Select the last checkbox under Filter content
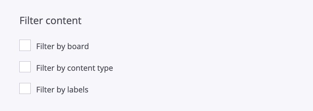Image resolution: width=313 pixels, height=111 pixels. coord(25,88)
